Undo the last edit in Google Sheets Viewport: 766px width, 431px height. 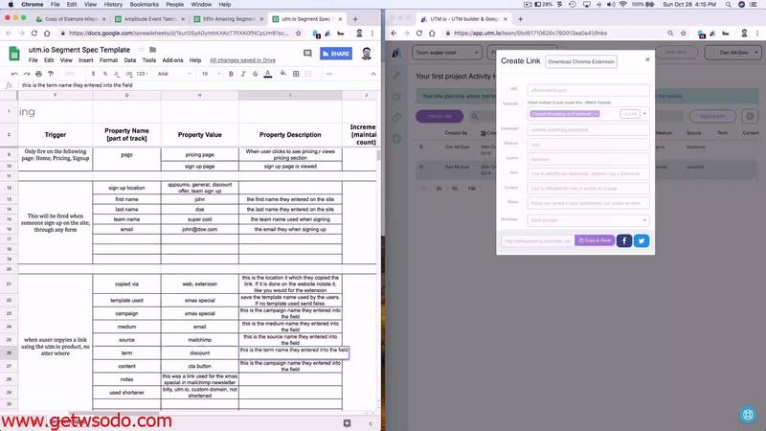pyautogui.click(x=14, y=74)
